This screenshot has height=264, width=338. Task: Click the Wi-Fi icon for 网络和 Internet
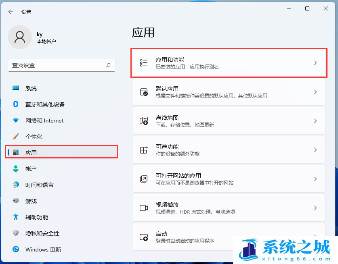point(16,121)
